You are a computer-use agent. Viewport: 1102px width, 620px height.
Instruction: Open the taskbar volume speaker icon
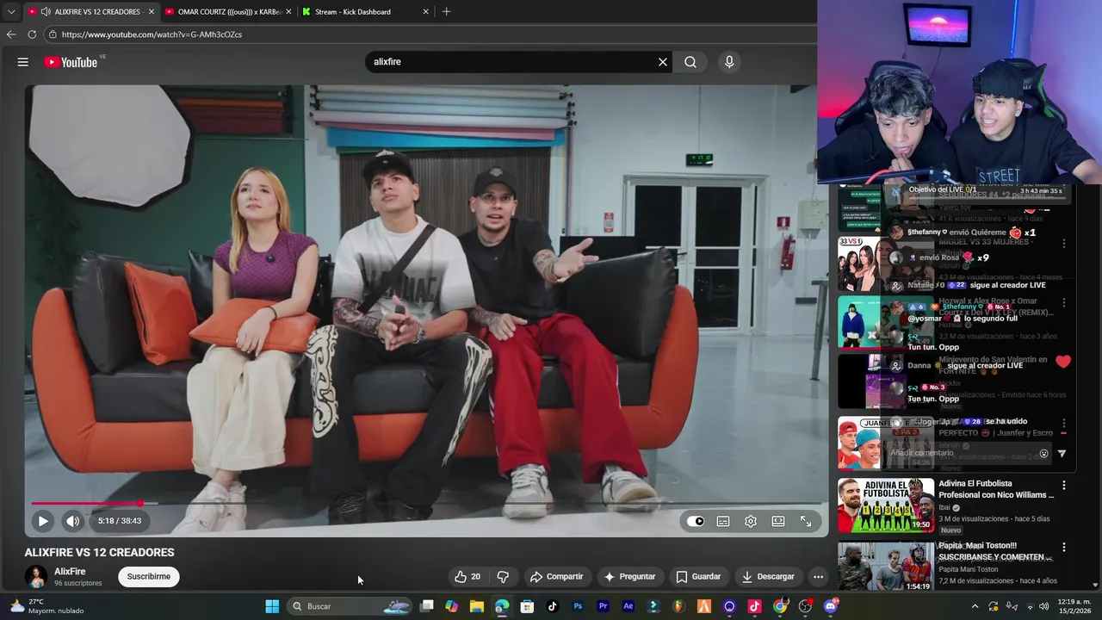[1044, 606]
